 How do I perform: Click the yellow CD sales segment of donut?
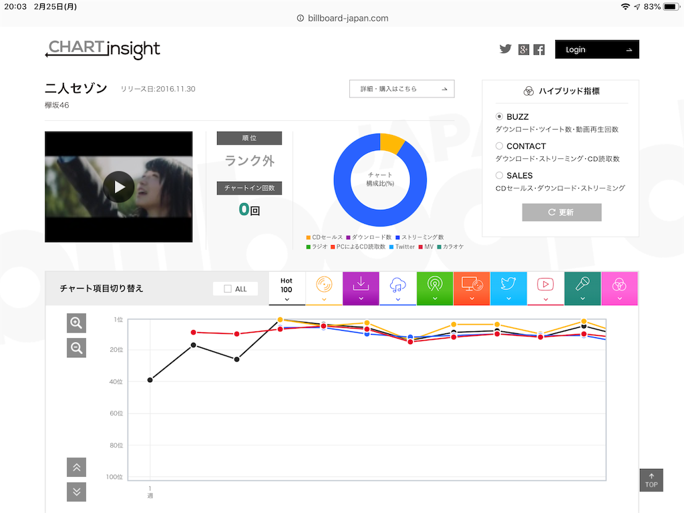click(x=391, y=144)
